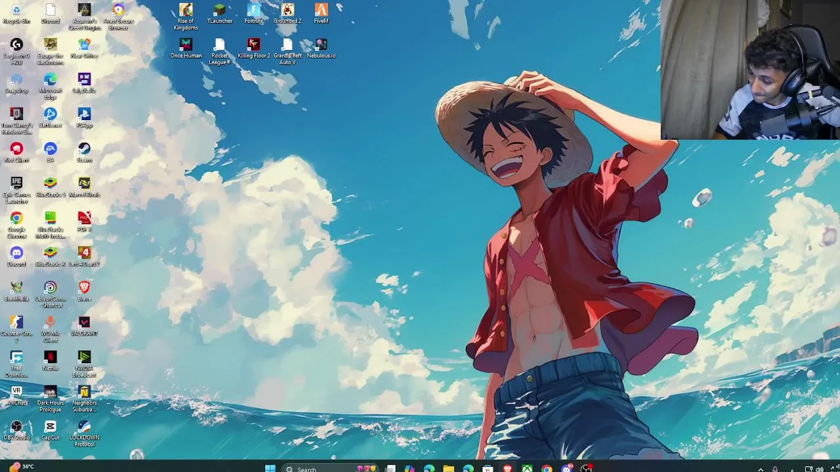Image resolution: width=840 pixels, height=472 pixels.
Task: Launch the FiveM desktop icon
Action: coord(321,14)
